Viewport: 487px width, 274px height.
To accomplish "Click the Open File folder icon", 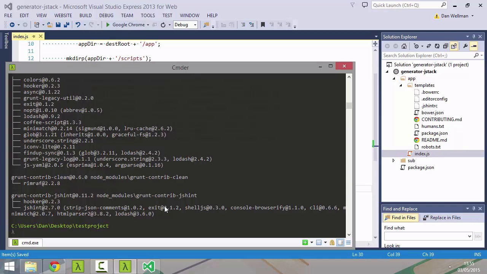I will tap(49, 25).
